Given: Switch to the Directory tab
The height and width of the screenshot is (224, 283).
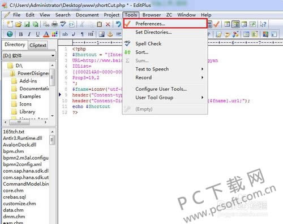Looking at the screenshot, I should click(x=15, y=45).
